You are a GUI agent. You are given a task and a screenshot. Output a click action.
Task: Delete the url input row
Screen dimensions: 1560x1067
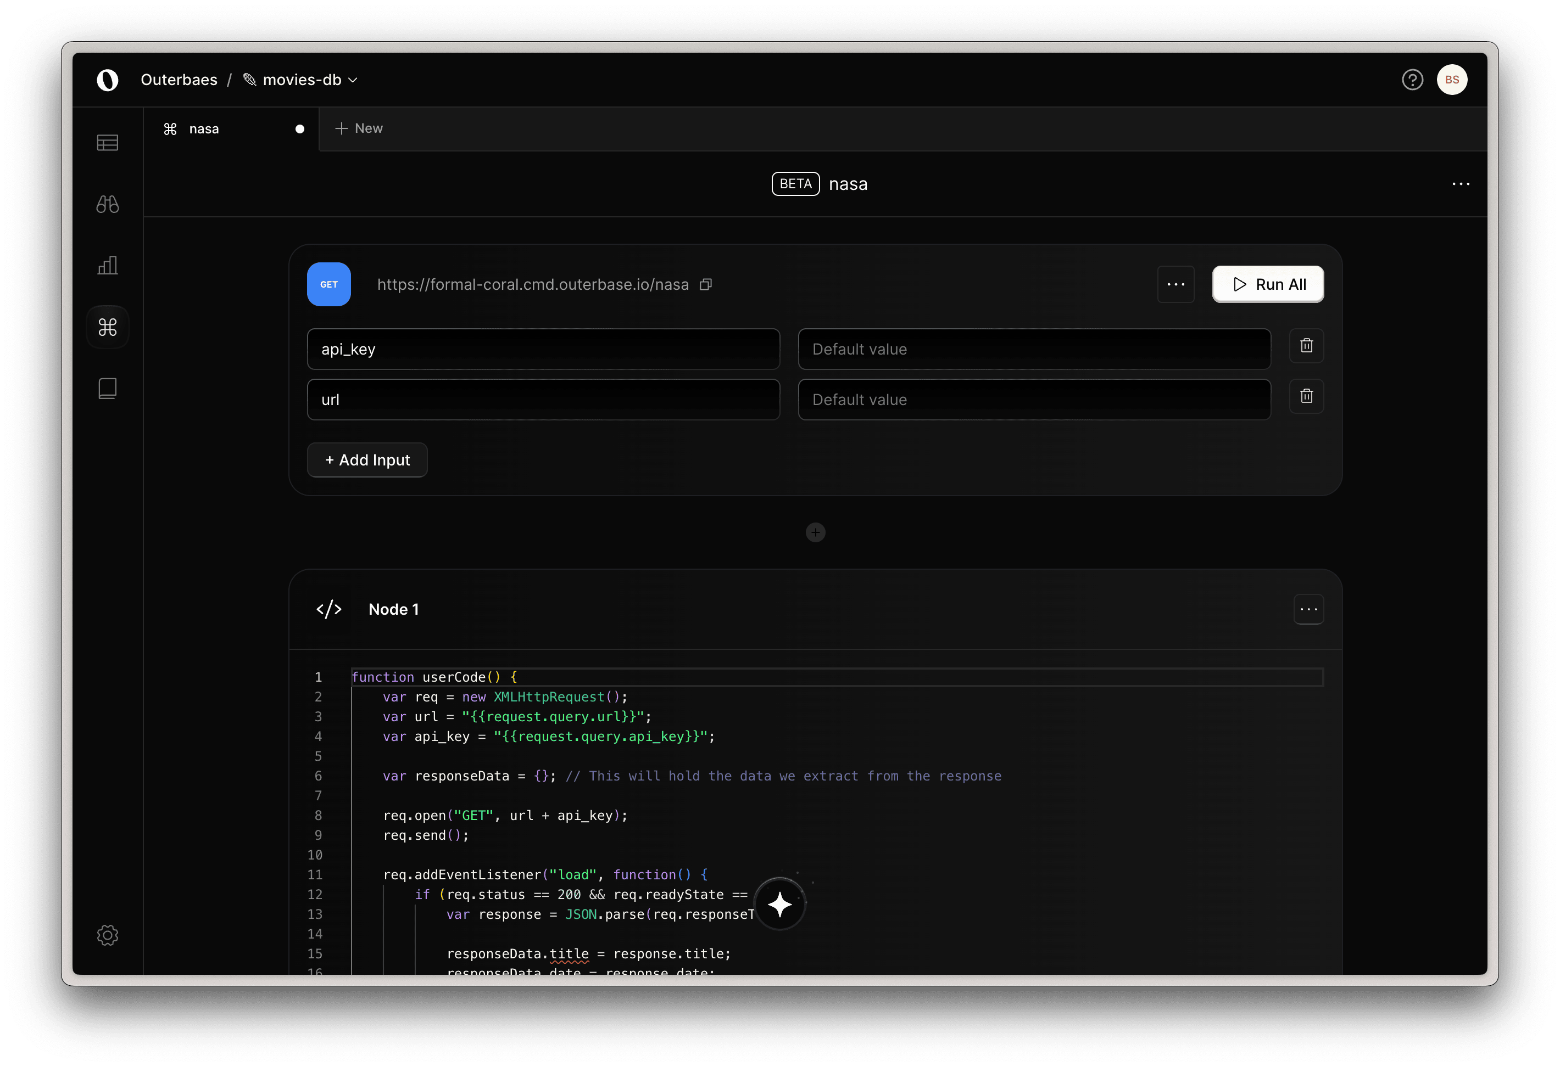pyautogui.click(x=1306, y=396)
